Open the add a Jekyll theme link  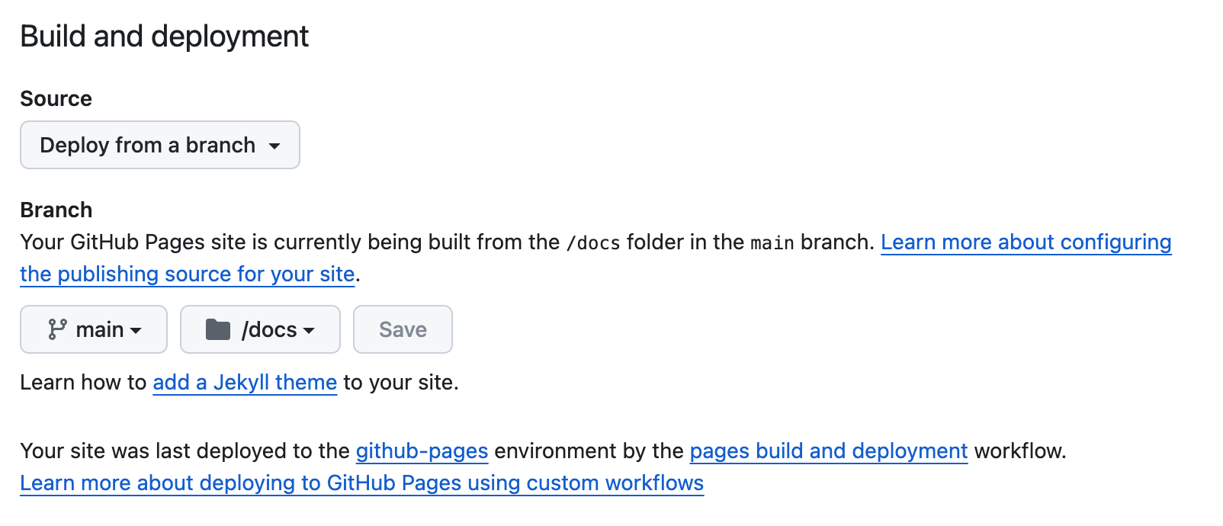[x=245, y=382]
